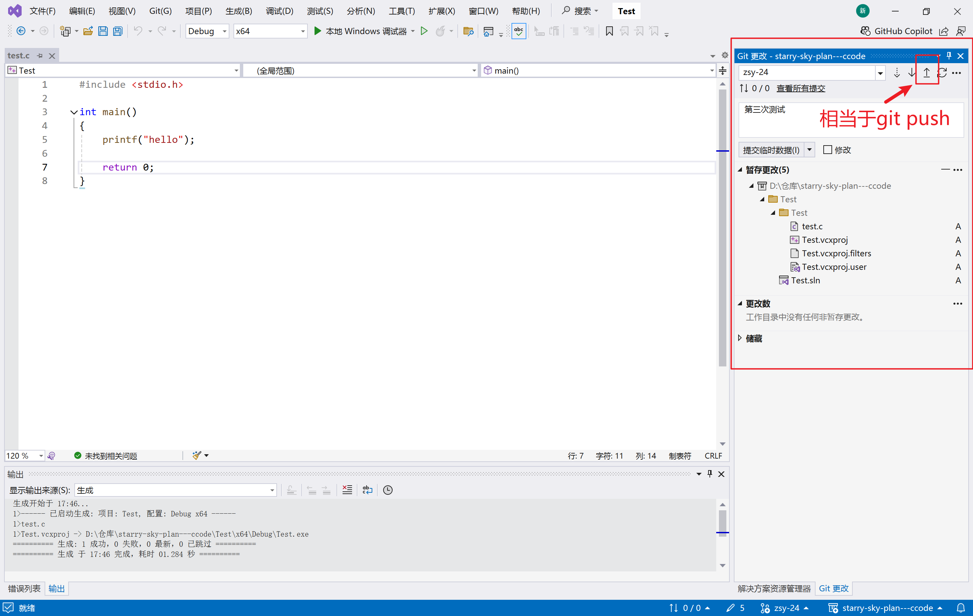This screenshot has width=973, height=616.
Task: Pin the Git changes panel
Action: (x=949, y=56)
